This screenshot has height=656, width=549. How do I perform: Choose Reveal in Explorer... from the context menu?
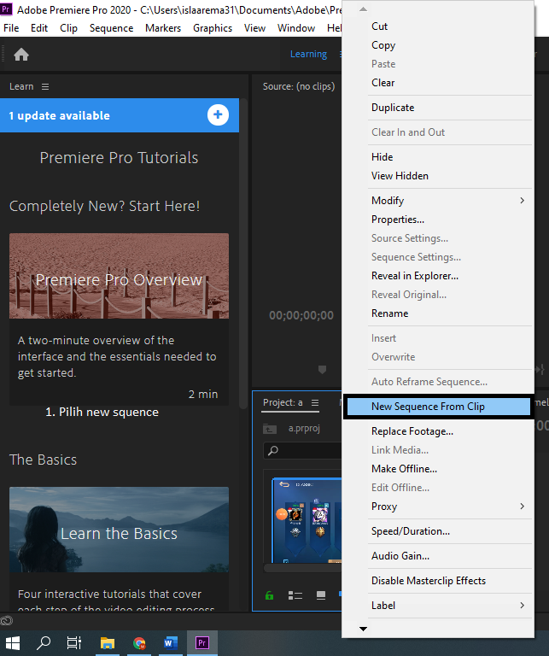click(x=449, y=276)
